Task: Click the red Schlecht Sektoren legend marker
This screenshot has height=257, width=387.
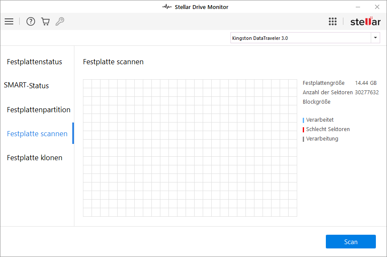Action: pyautogui.click(x=303, y=129)
